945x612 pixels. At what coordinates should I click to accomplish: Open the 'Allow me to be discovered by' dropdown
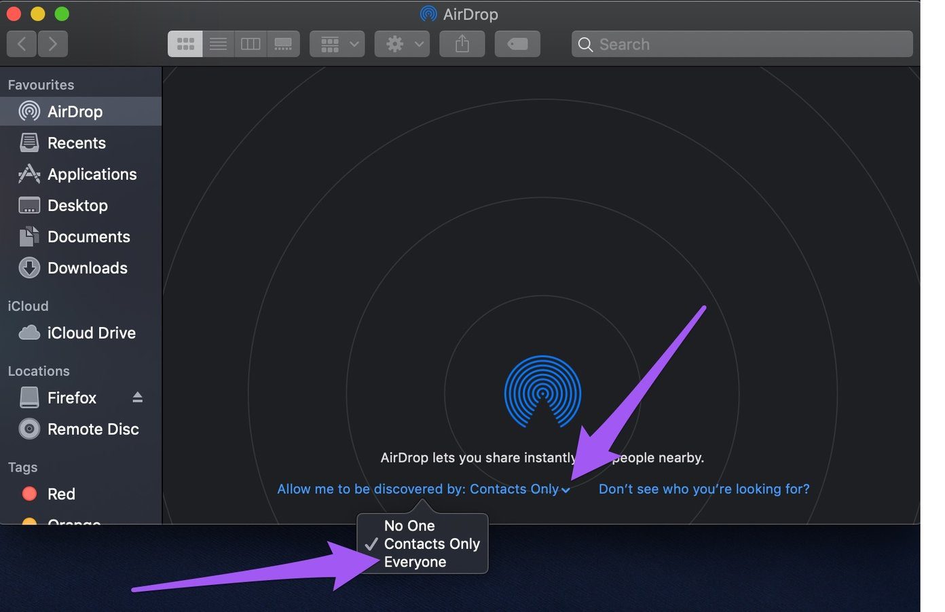(424, 489)
